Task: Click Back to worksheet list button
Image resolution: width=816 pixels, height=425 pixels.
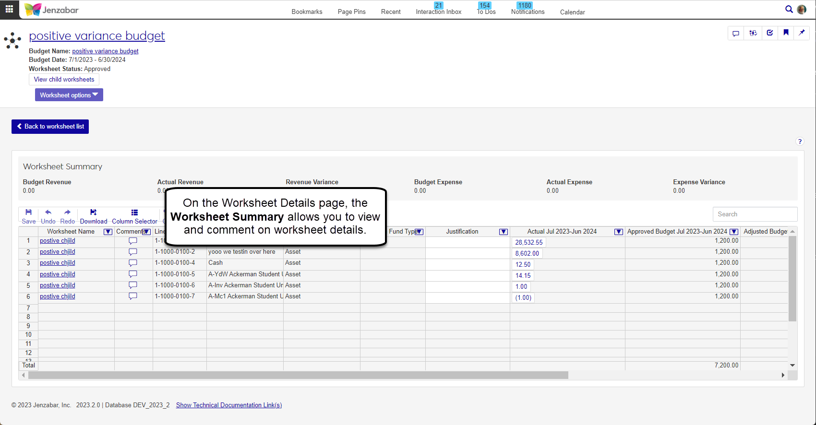Action: coord(50,127)
